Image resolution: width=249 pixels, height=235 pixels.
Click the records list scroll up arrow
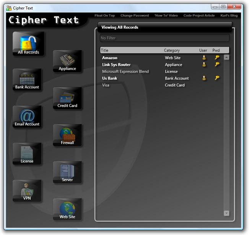point(226,57)
